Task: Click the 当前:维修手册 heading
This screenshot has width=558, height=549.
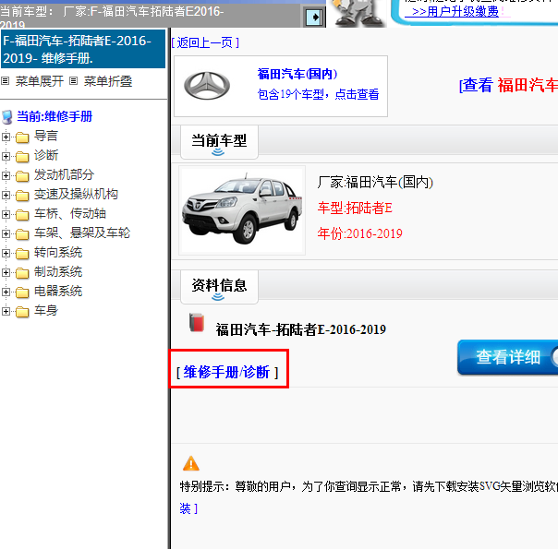Action: pyautogui.click(x=55, y=116)
